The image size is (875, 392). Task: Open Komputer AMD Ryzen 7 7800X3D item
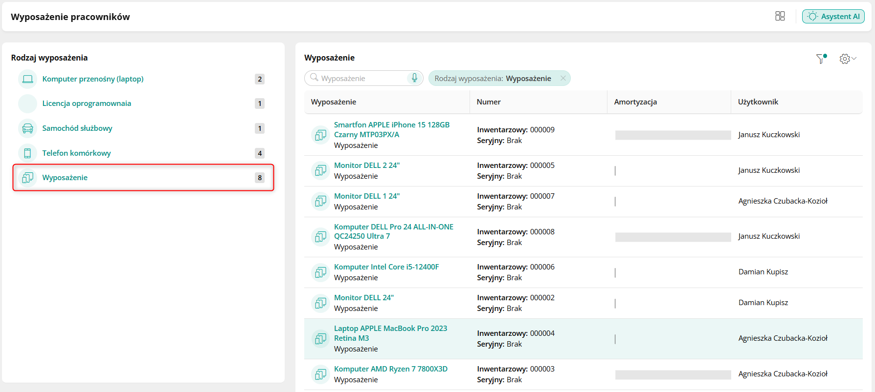click(391, 369)
